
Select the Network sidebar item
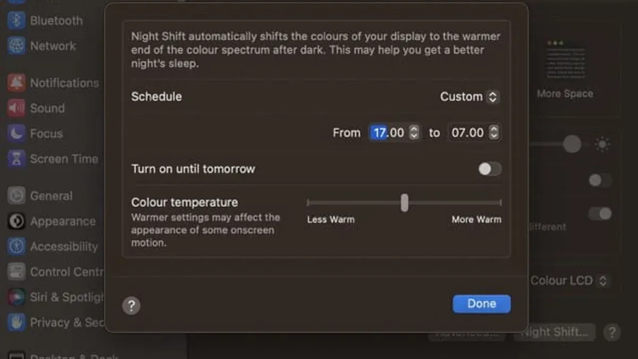coord(53,46)
